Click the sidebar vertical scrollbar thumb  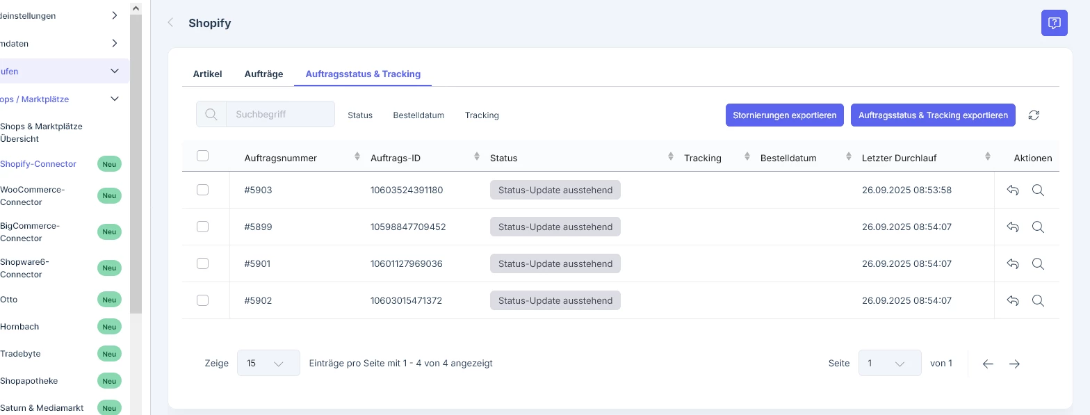point(136,163)
